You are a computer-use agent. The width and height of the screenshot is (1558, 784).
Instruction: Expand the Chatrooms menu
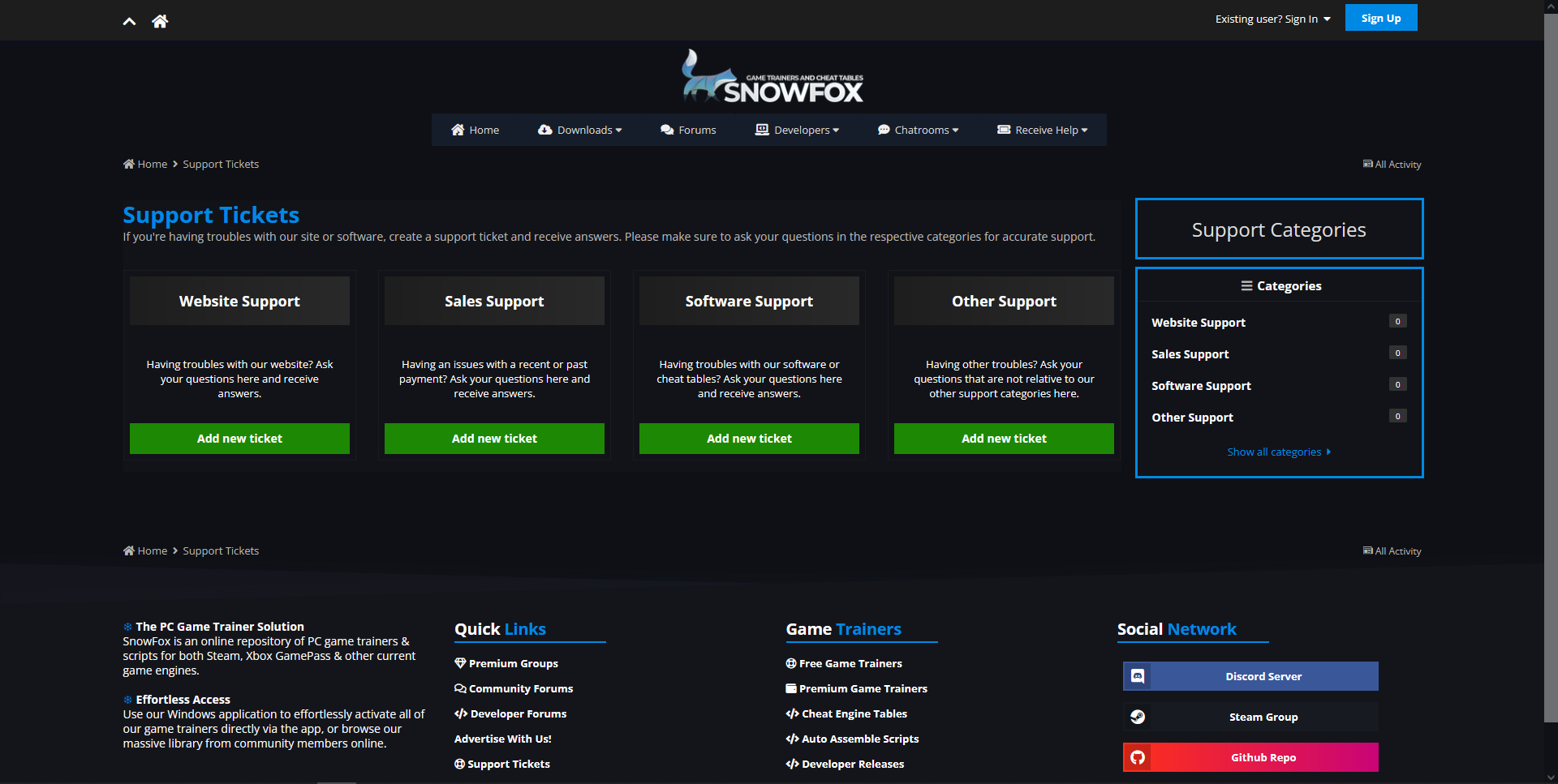pos(918,130)
